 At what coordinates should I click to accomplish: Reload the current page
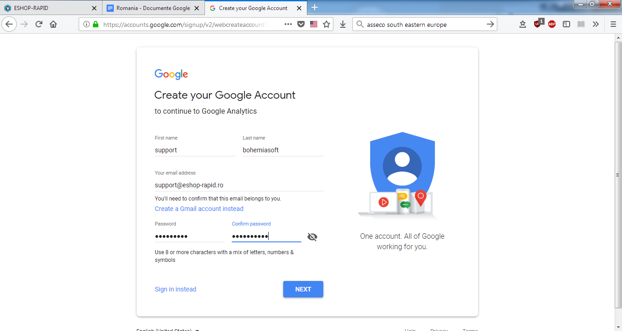click(x=39, y=25)
